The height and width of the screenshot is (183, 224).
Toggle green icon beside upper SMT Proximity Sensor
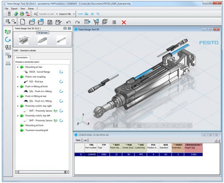point(55,111)
